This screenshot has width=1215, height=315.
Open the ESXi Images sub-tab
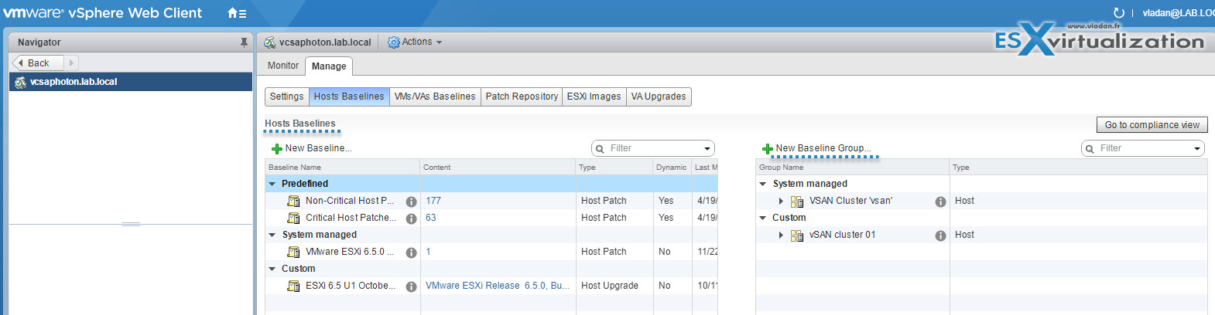tap(594, 97)
